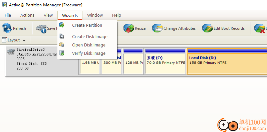Click the Open Disk Image folder icon
The image size is (267, 132).
[x=61, y=45]
